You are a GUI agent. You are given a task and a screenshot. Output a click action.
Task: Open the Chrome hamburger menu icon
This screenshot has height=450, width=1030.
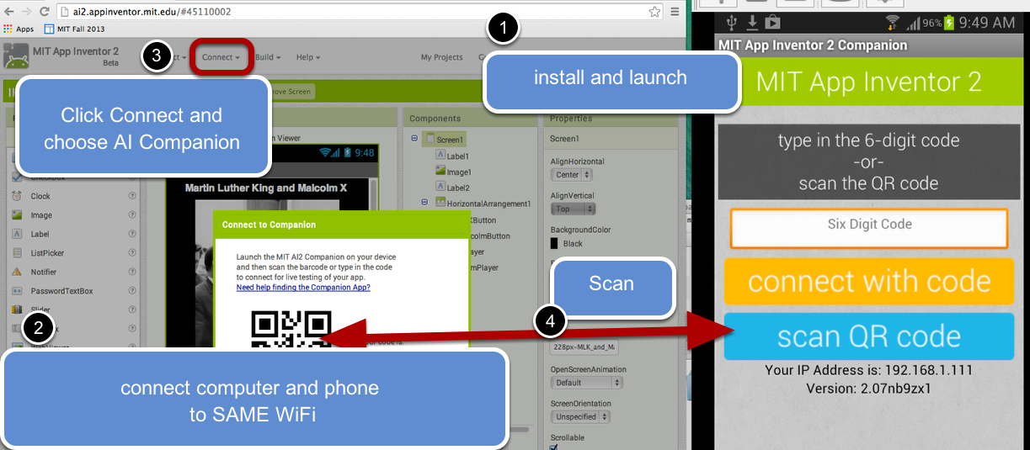tap(675, 12)
